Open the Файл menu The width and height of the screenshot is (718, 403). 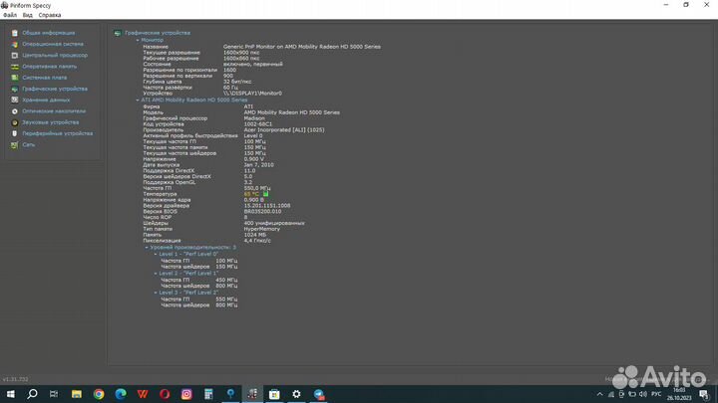point(10,15)
